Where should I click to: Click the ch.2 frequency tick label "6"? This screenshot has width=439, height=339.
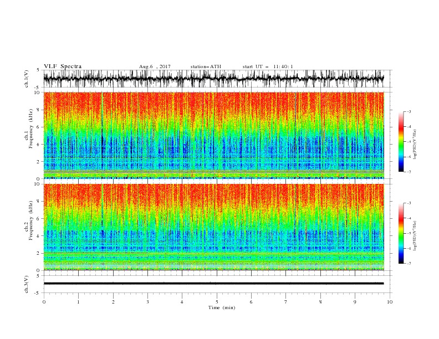(x=39, y=219)
